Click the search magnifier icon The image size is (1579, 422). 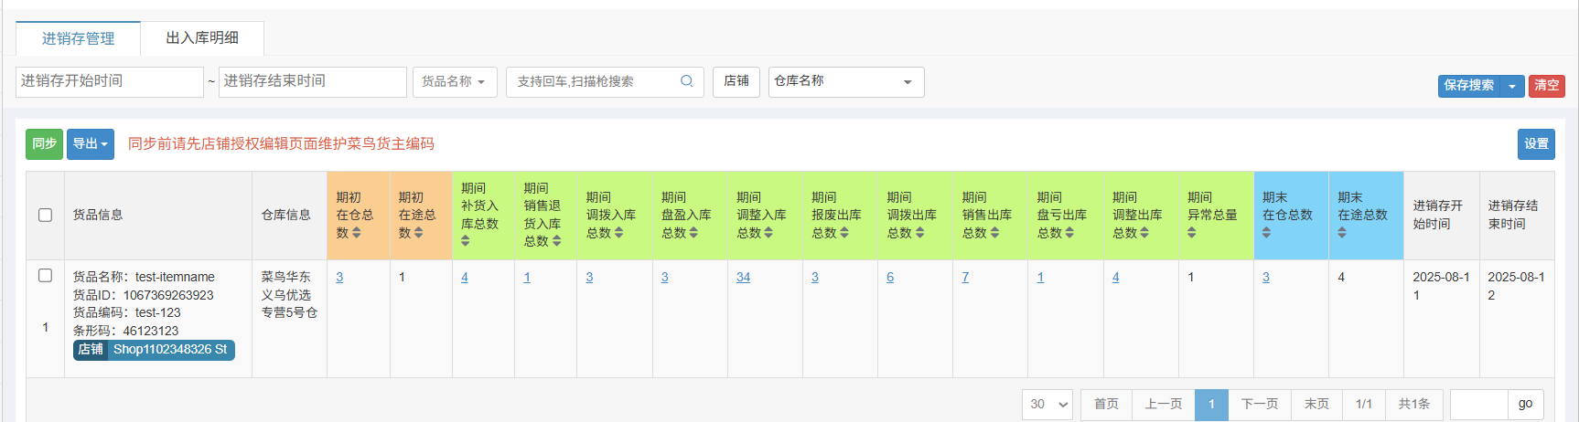pos(686,81)
